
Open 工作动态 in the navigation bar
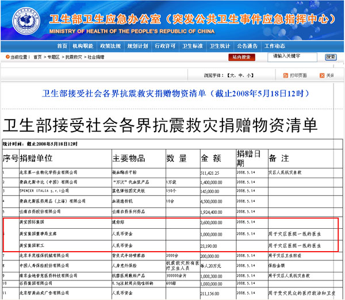(274, 46)
